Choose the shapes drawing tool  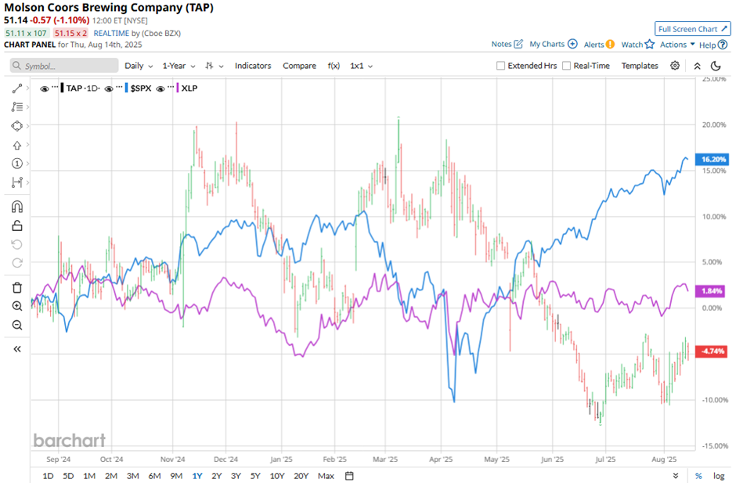17,126
